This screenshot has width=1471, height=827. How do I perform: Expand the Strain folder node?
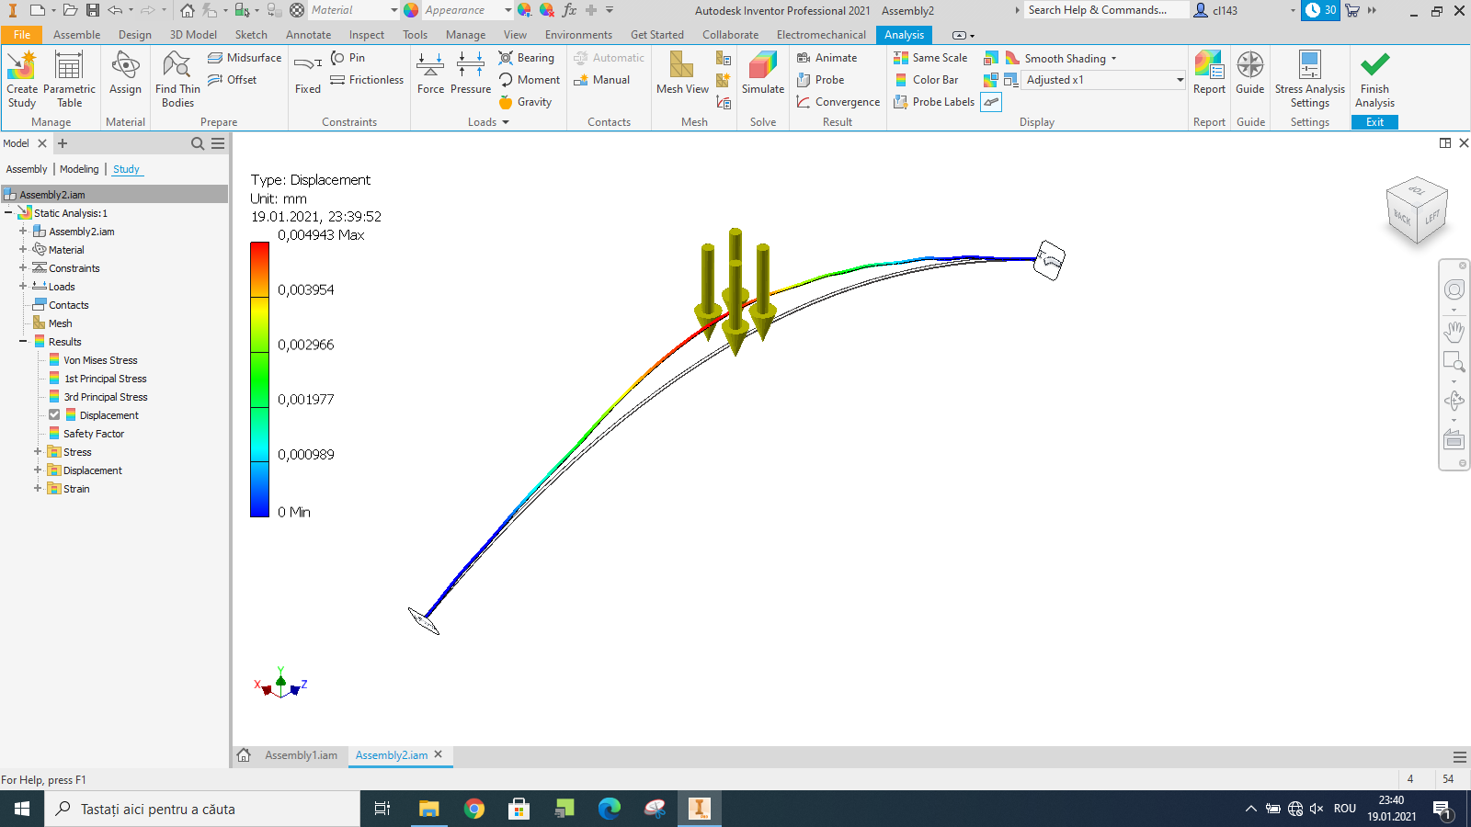click(x=38, y=489)
